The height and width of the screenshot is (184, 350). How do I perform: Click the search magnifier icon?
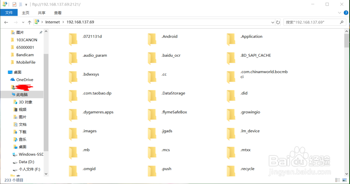(x=342, y=22)
